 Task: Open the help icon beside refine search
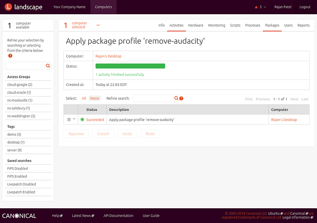(181, 98)
